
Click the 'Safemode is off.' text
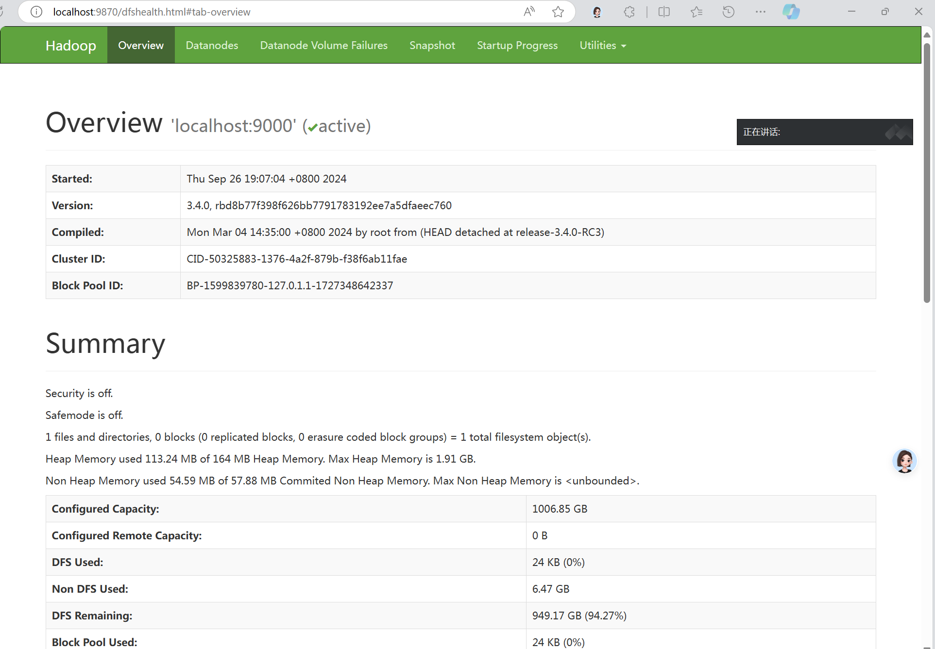point(85,415)
